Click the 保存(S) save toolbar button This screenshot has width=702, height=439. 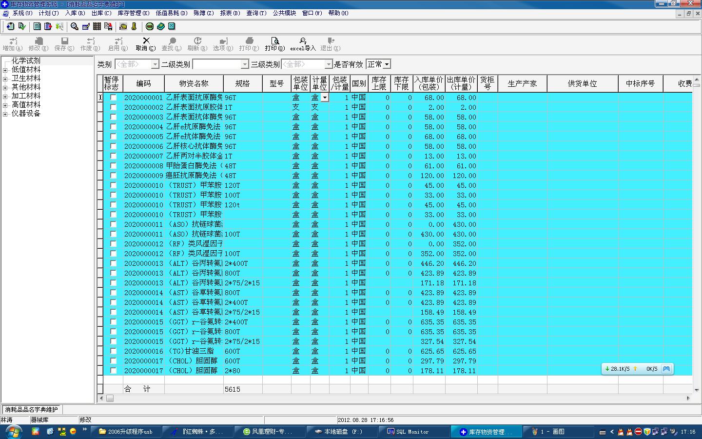click(64, 44)
